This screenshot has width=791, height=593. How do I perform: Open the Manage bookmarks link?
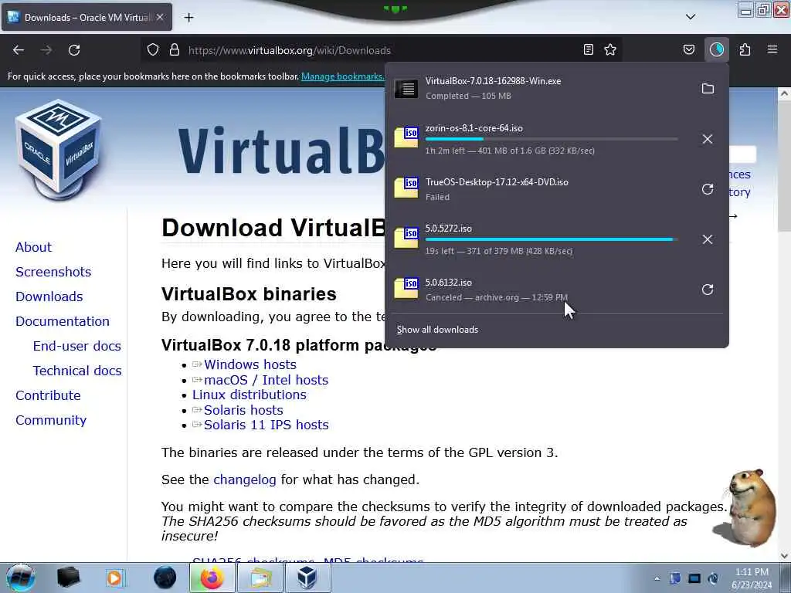[x=342, y=76]
